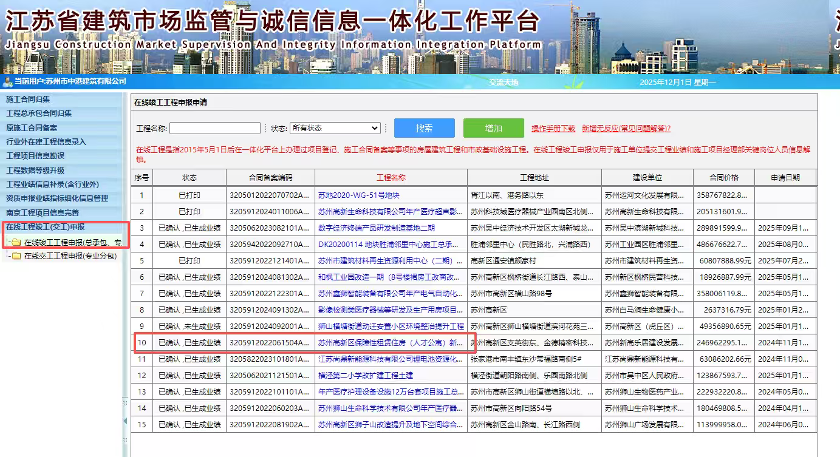Image resolution: width=840 pixels, height=457 pixels.
Task: Open the 工程总承包合同归集 sidebar menu
Action: (39, 113)
